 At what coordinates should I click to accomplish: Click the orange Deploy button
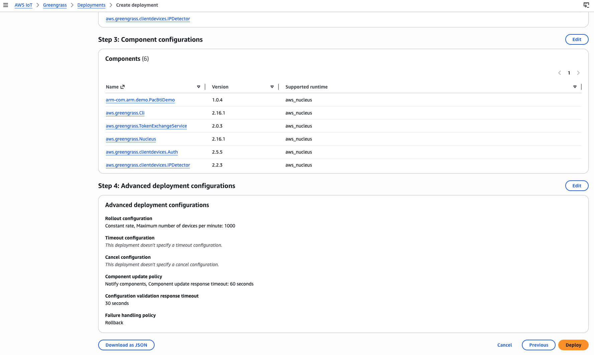pyautogui.click(x=573, y=345)
